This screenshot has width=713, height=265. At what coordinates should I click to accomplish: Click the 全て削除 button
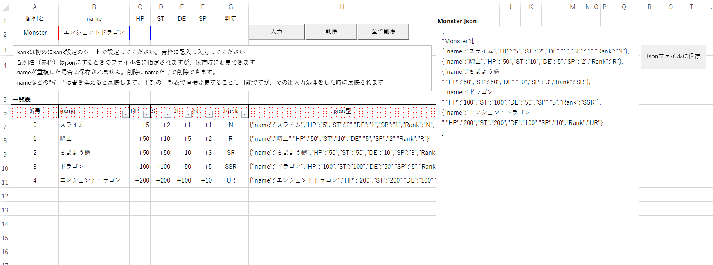click(x=383, y=32)
